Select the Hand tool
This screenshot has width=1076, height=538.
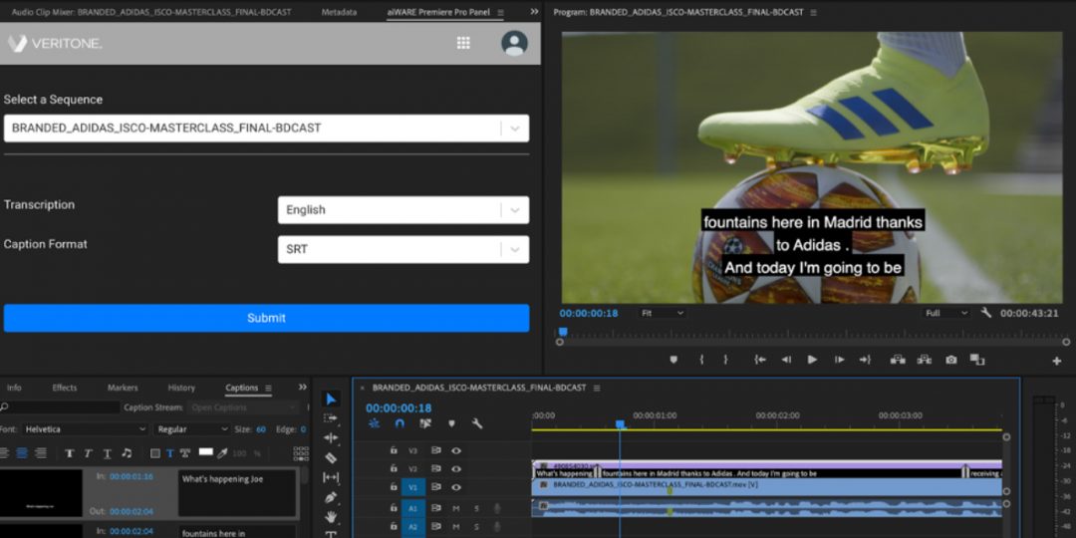pyautogui.click(x=331, y=517)
